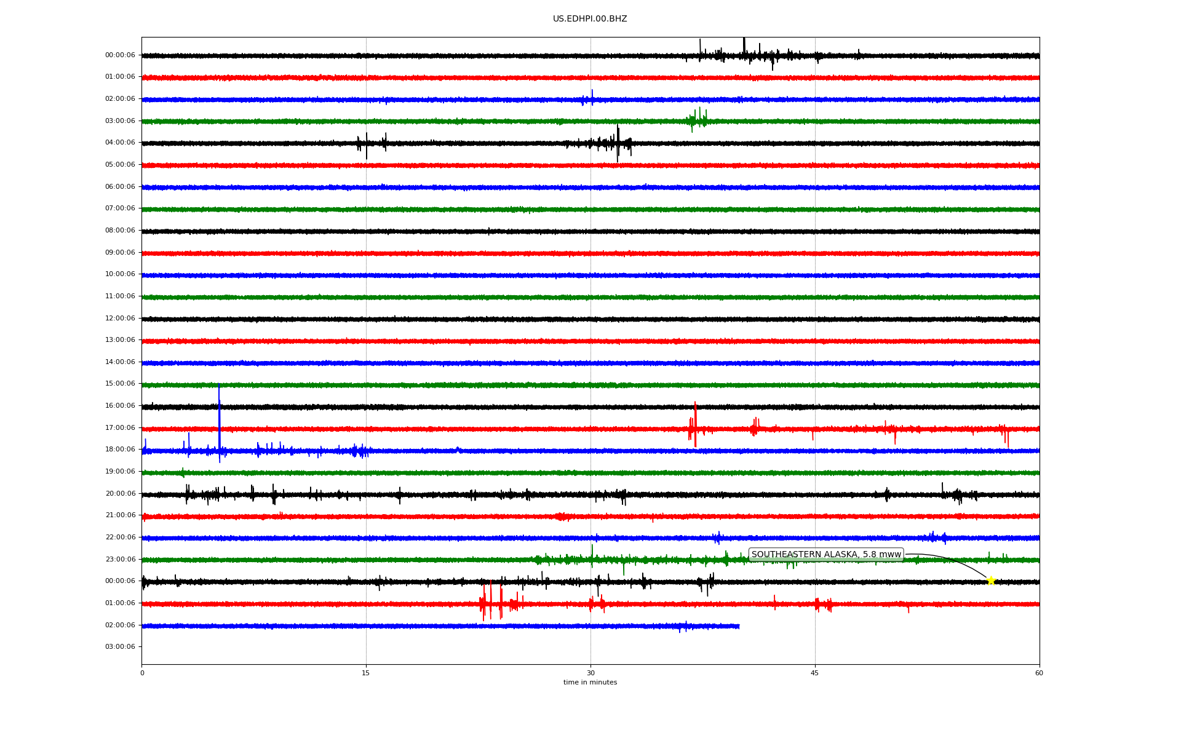Screen dimensions: 1181x738
Task: Click the 17:00:06 row label
Action: [120, 428]
